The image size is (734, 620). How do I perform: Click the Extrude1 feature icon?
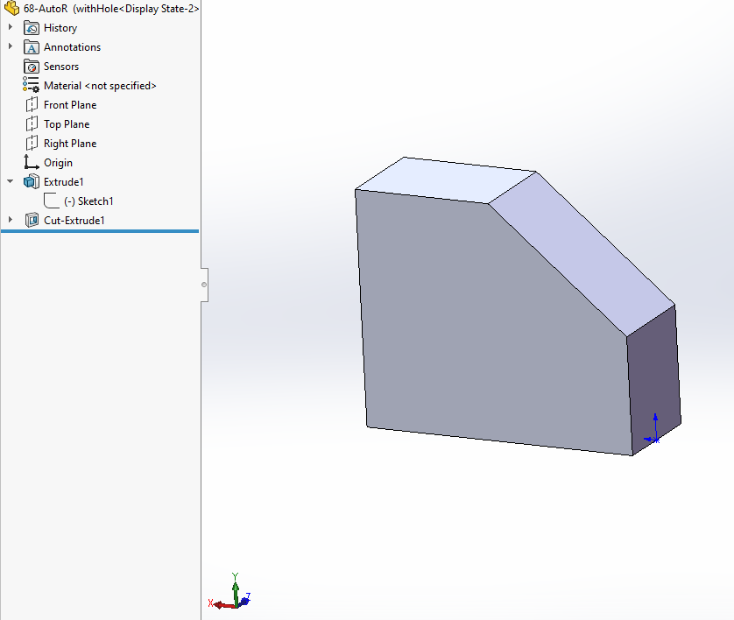point(32,181)
